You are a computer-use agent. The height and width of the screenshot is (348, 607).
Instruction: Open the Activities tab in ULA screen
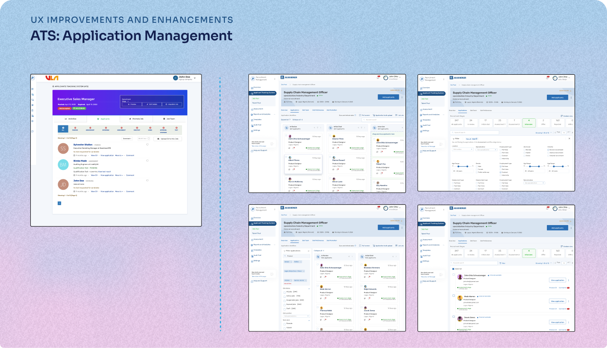[70, 119]
